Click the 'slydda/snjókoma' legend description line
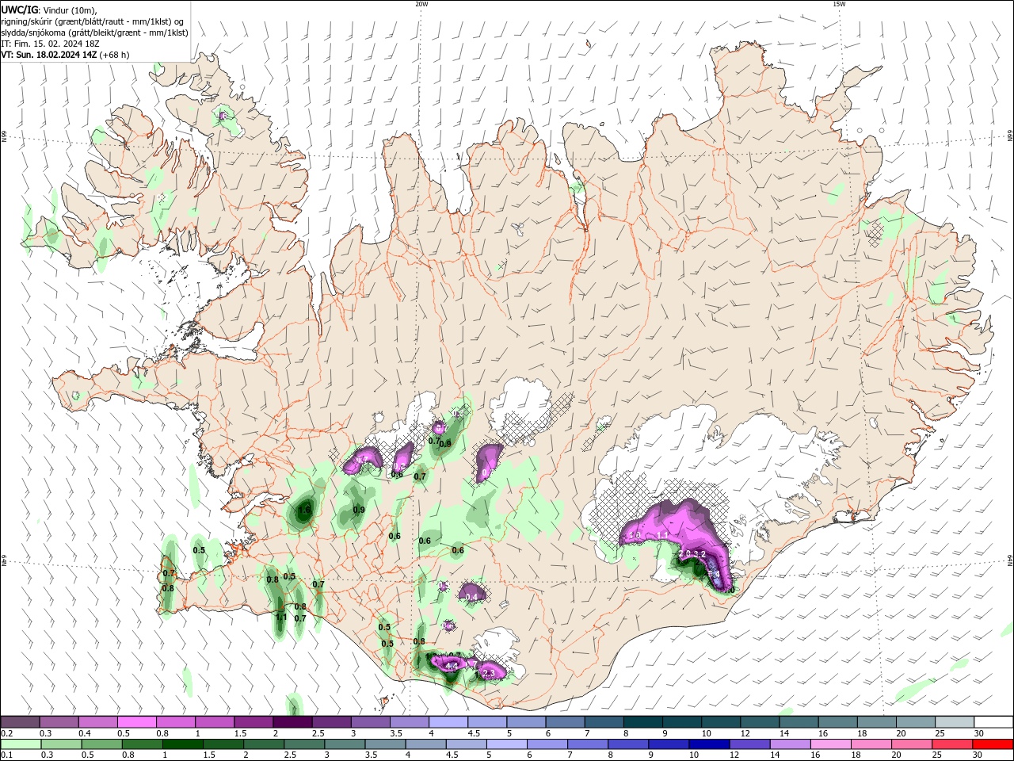 (x=94, y=33)
